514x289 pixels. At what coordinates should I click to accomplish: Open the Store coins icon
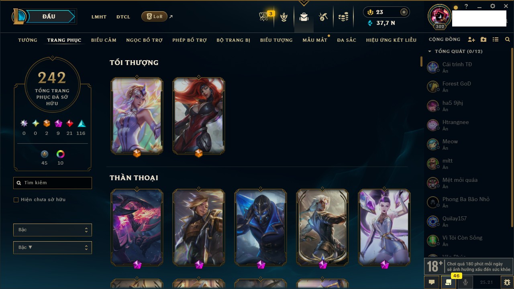tap(343, 17)
